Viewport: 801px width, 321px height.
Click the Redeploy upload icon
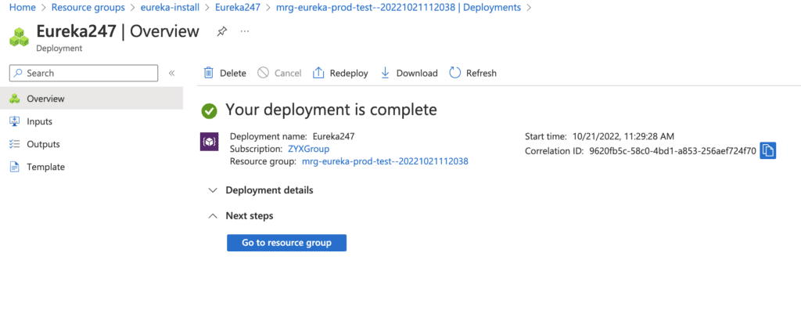click(318, 73)
